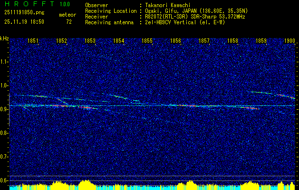This screenshot has height=190, width=299.
Task: Click the 1856 time marker
Action: pos(175,40)
